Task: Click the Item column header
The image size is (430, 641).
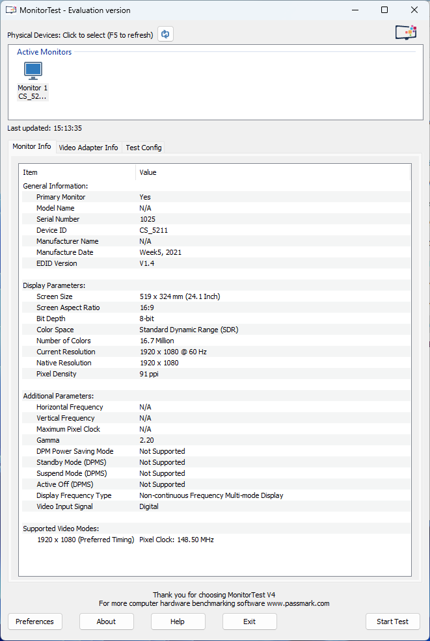Action: coord(31,172)
